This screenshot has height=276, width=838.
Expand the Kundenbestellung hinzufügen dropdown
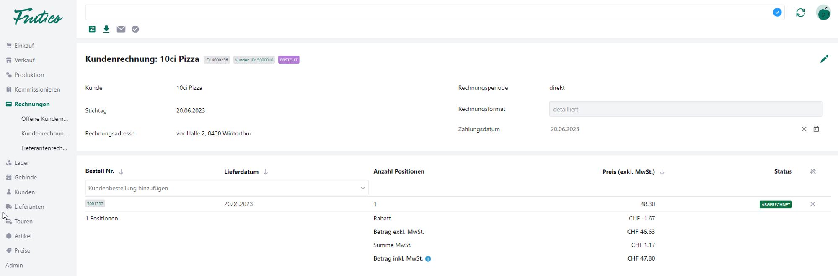(x=362, y=188)
